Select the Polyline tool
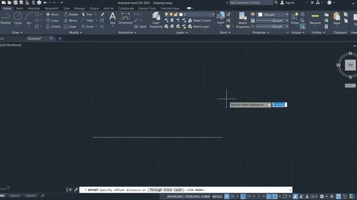Image resolution: width=357 pixels, height=200 pixels. pos(6,18)
